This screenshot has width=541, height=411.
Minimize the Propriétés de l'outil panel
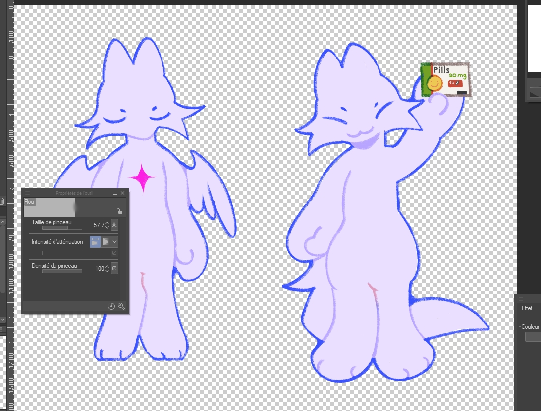point(115,193)
